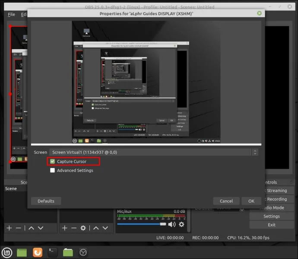Open Mic/Aux audio settings gear
Image resolution: width=298 pixels, height=259 pixels.
pyautogui.click(x=182, y=224)
